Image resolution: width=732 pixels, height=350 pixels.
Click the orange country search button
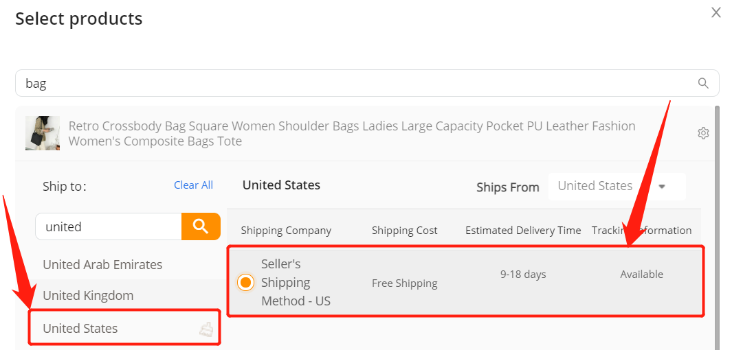[x=201, y=226]
